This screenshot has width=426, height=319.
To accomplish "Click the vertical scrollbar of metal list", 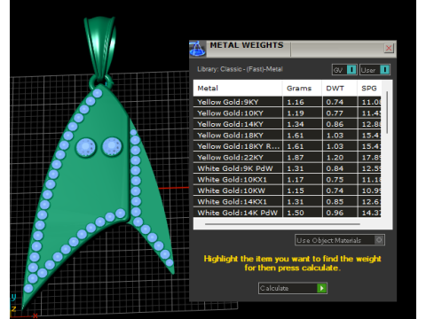I will coord(387,113).
